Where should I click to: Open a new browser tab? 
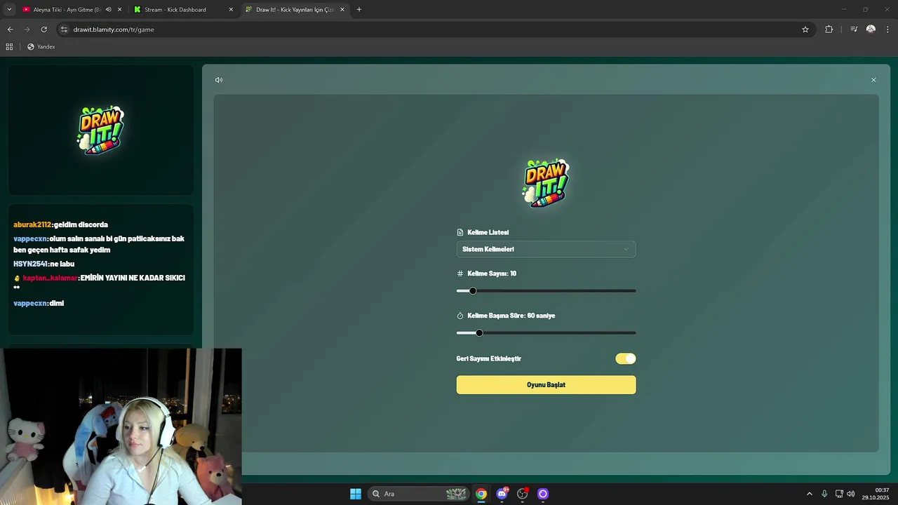359,10
